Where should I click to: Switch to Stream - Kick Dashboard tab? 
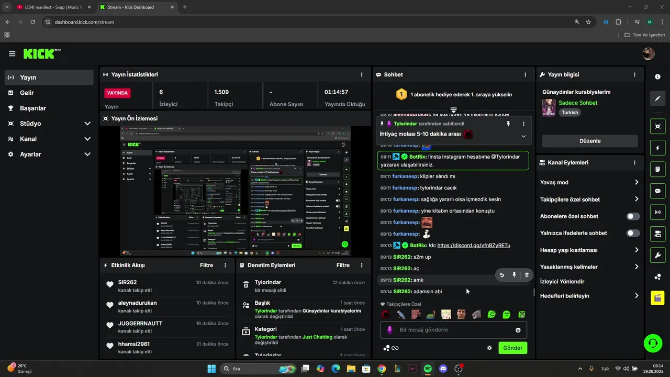(x=136, y=7)
